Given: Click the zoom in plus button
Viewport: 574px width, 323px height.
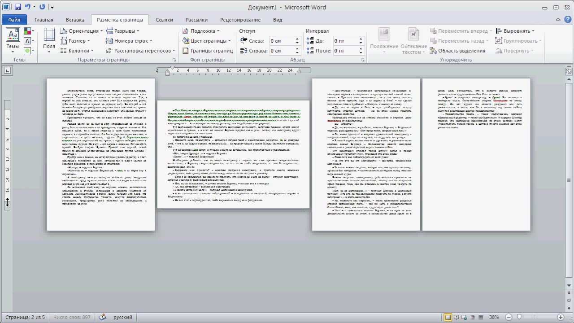Looking at the screenshot, I should click(561, 318).
